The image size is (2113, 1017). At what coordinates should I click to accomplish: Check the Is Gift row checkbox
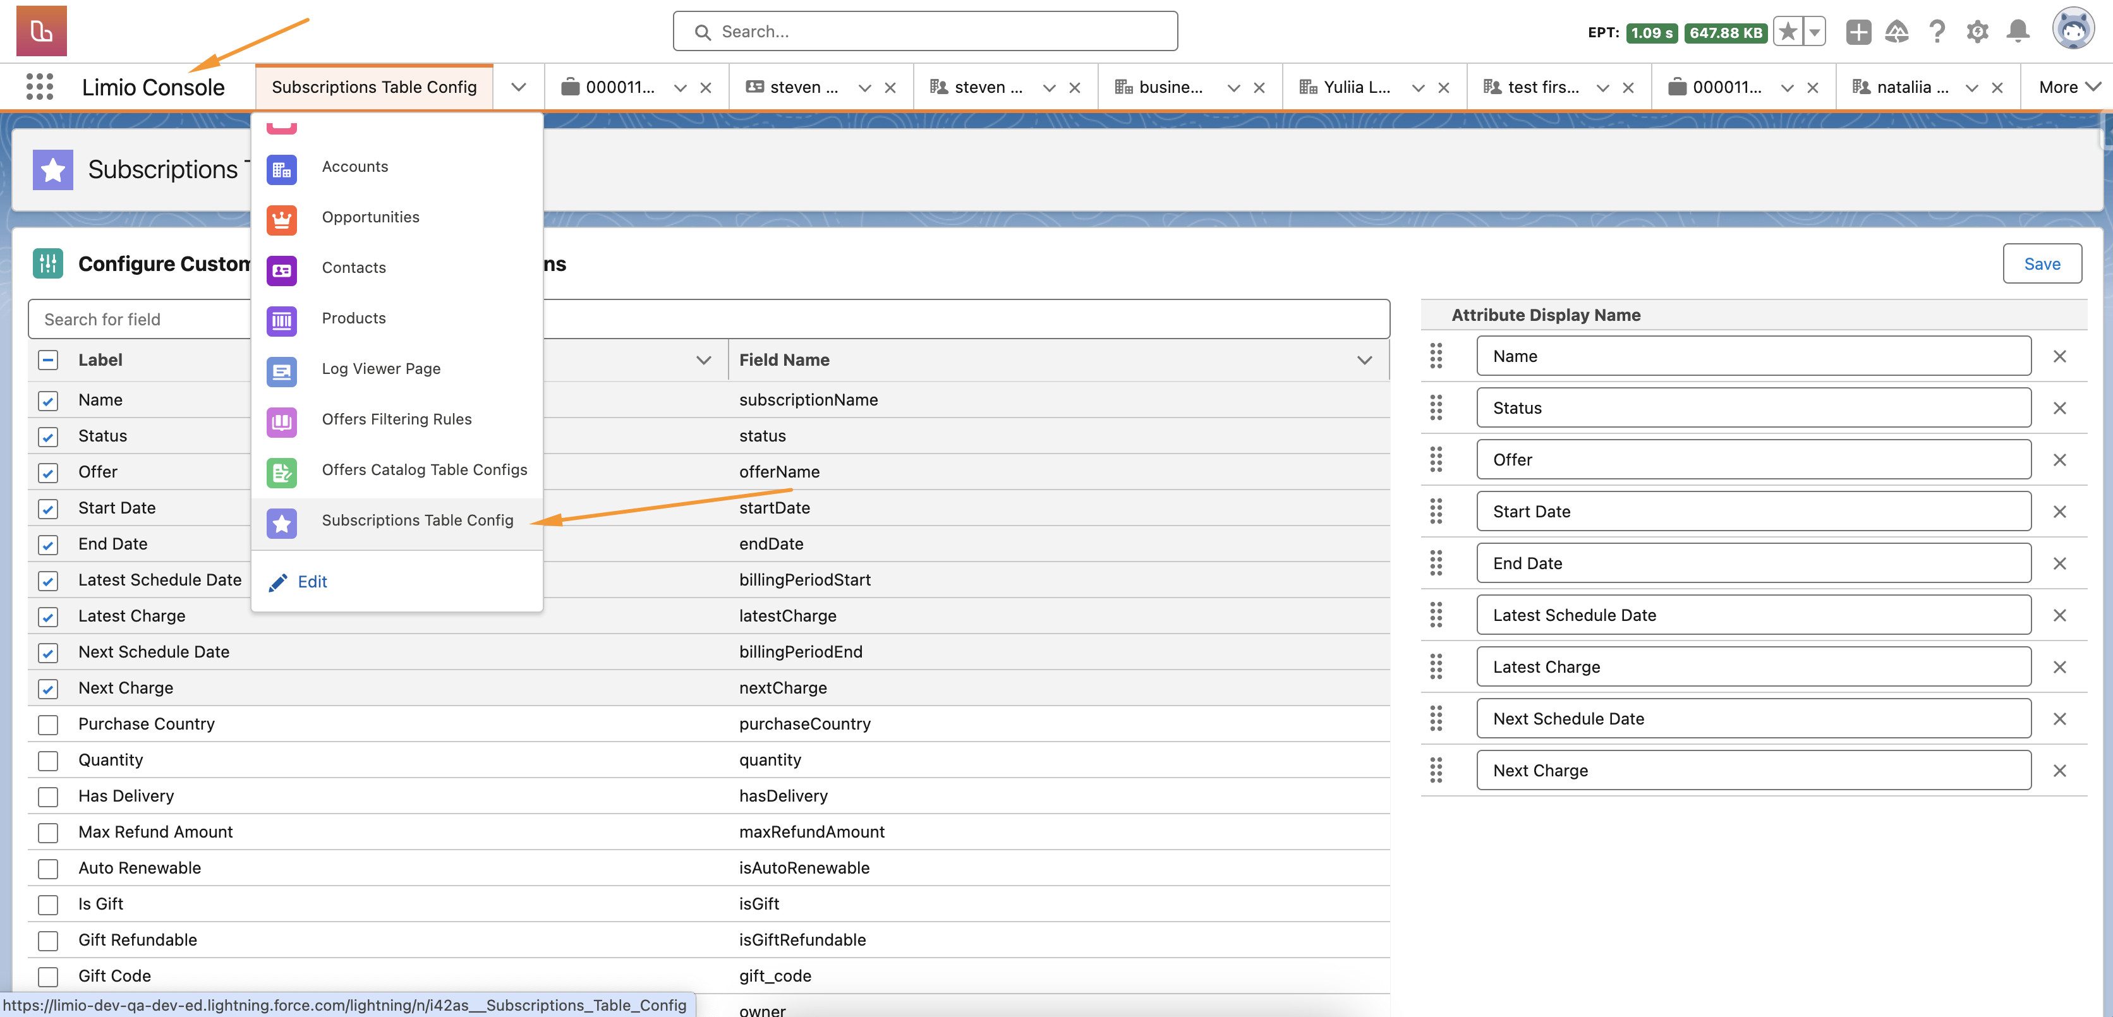49,904
